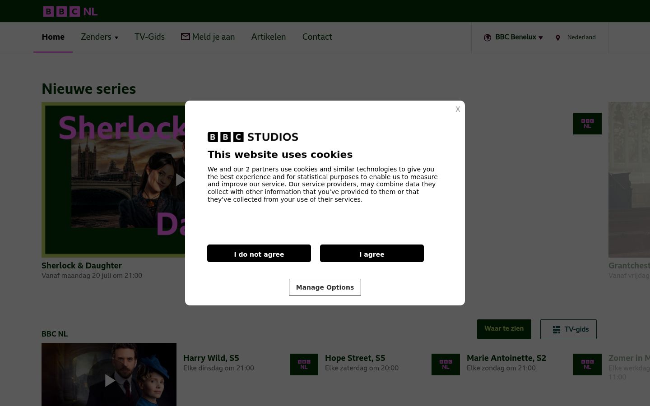Click the I agree button
This screenshot has height=406, width=650.
tap(372, 254)
